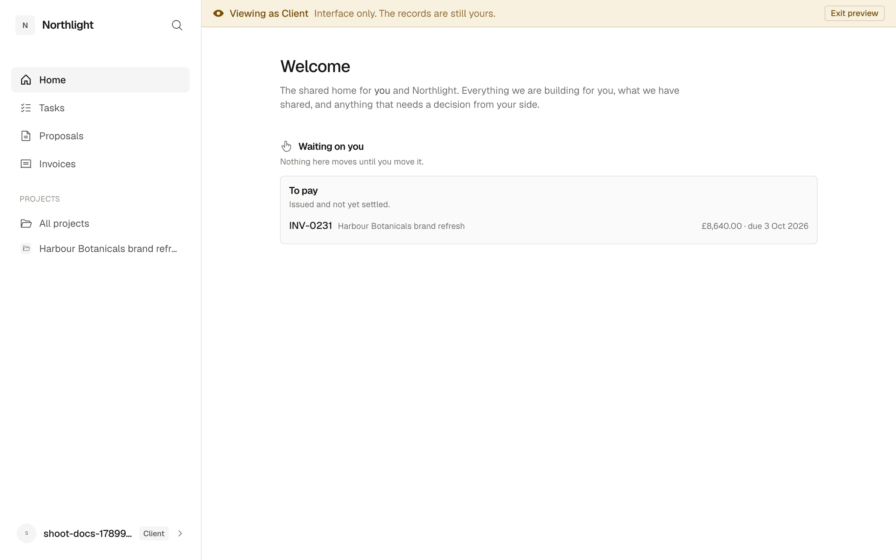Open the search magnifier icon
Viewport: 896px width, 560px height.
click(177, 25)
